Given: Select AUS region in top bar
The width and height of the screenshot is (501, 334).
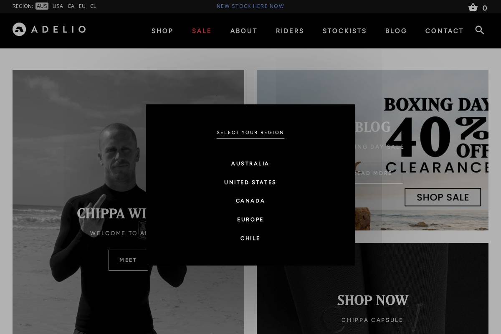Looking at the screenshot, I should tap(42, 6).
